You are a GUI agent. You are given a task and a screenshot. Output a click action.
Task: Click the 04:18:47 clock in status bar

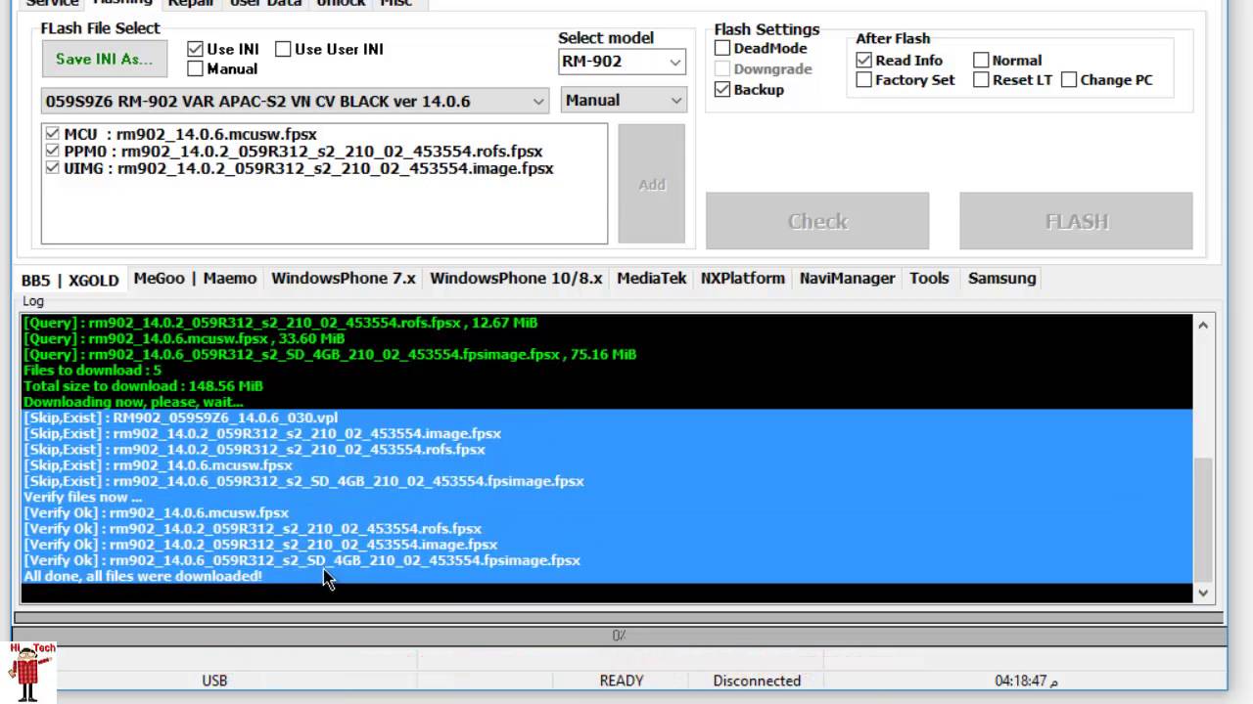tap(1026, 681)
